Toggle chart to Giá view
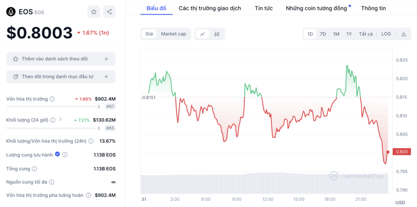Viewport: 417px width, 207px height. [149, 34]
